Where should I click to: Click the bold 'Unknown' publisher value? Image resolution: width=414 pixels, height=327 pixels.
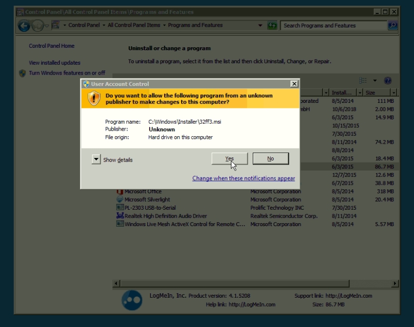(162, 130)
